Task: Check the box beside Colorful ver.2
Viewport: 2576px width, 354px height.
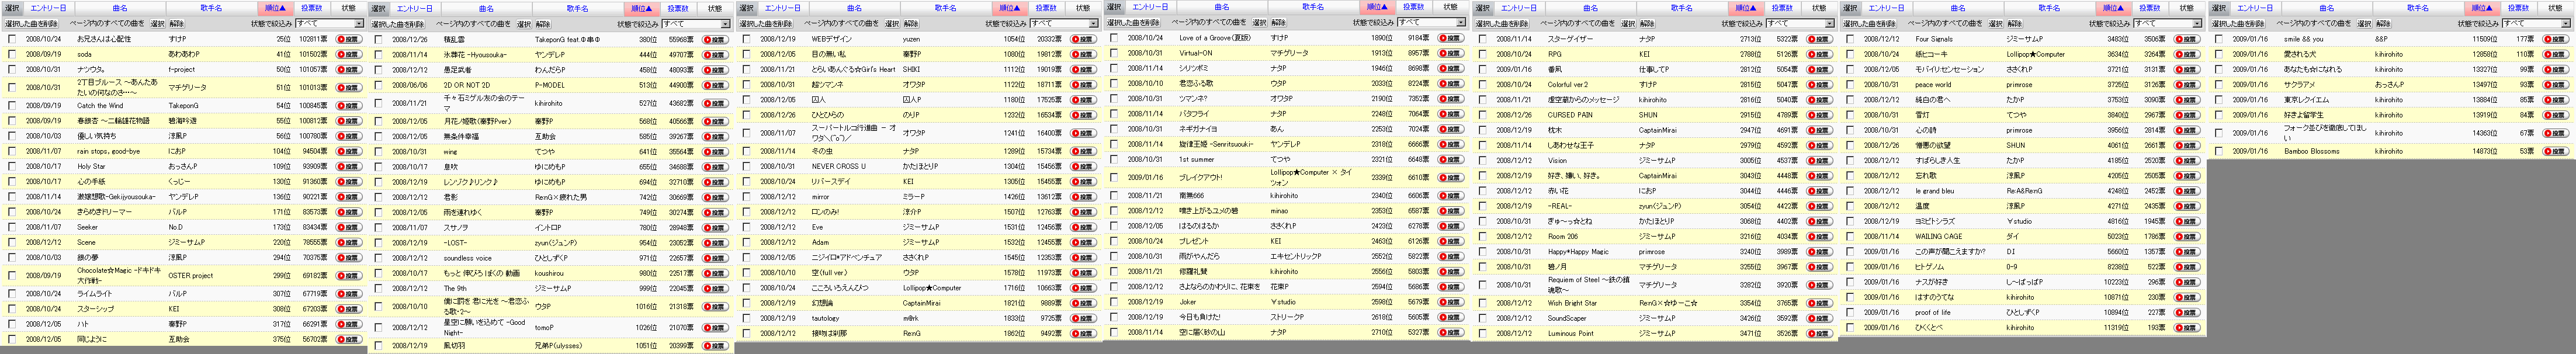Action: 1483,85
